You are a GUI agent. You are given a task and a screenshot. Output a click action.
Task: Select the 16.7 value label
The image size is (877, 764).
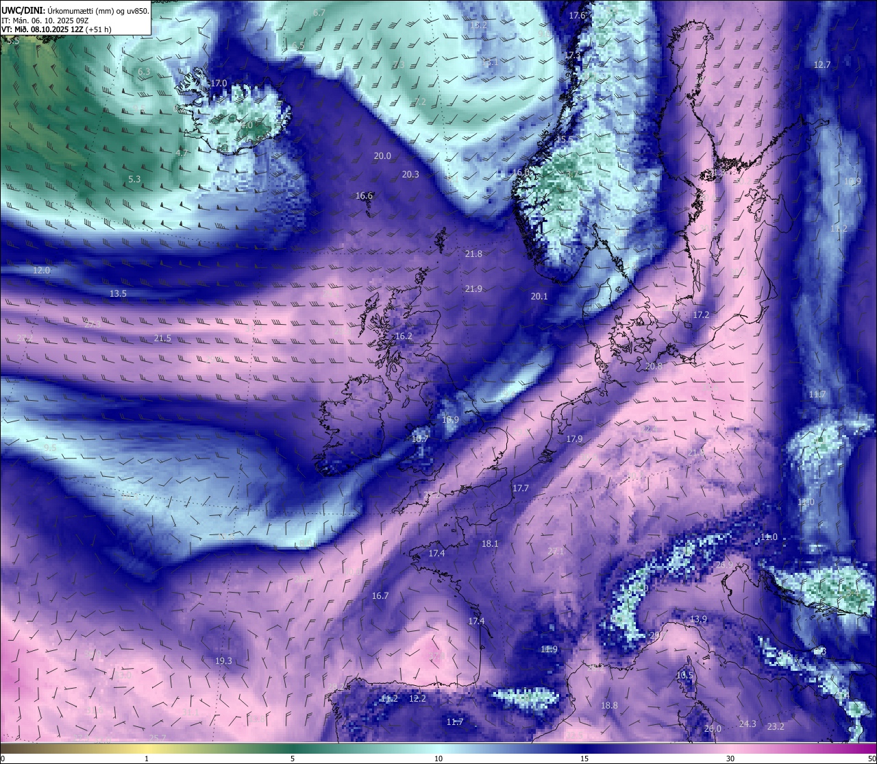380,595
